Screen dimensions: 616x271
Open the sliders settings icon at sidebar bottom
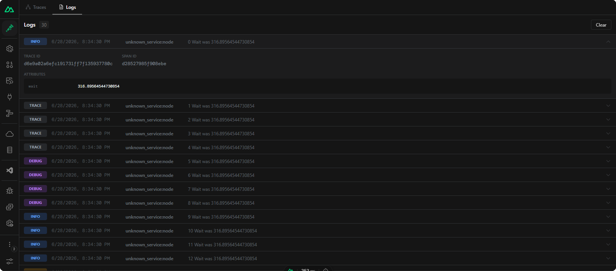pos(10,261)
